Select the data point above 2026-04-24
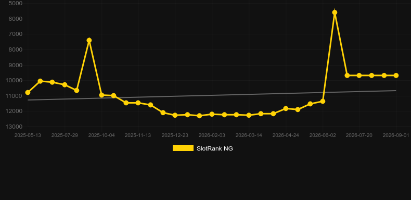This screenshot has height=200, width=411. pos(286,108)
